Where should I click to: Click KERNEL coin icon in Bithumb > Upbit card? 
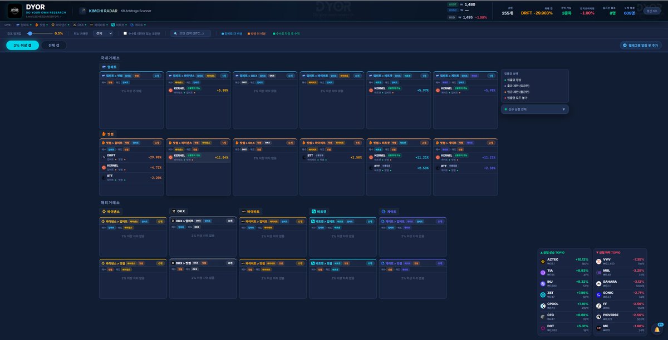(x=104, y=167)
